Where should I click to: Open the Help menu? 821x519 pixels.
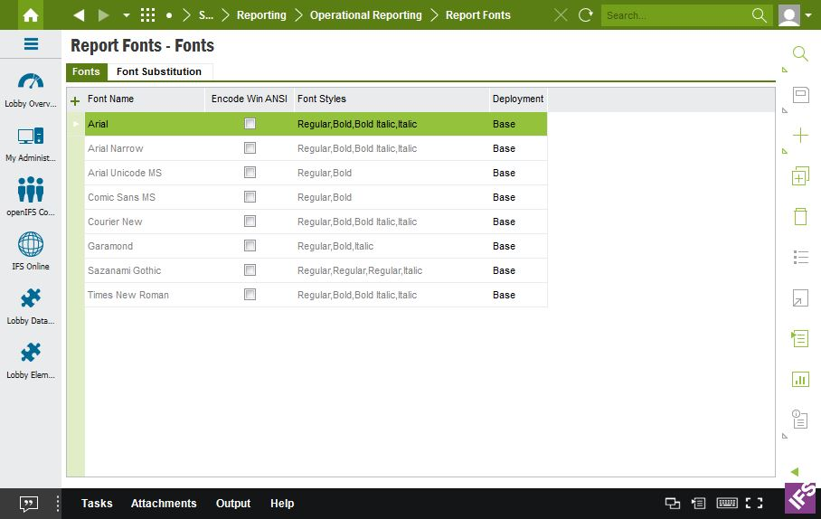point(282,504)
